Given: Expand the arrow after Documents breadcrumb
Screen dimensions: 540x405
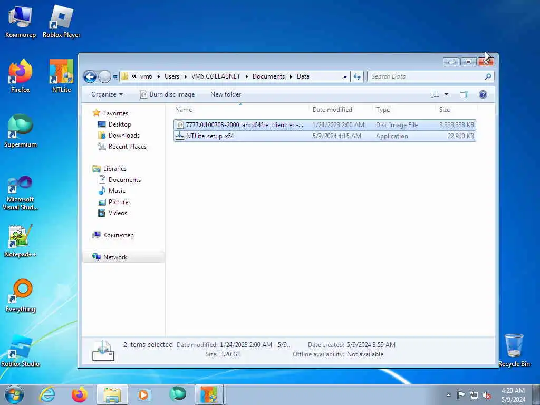Looking at the screenshot, I should tap(291, 76).
